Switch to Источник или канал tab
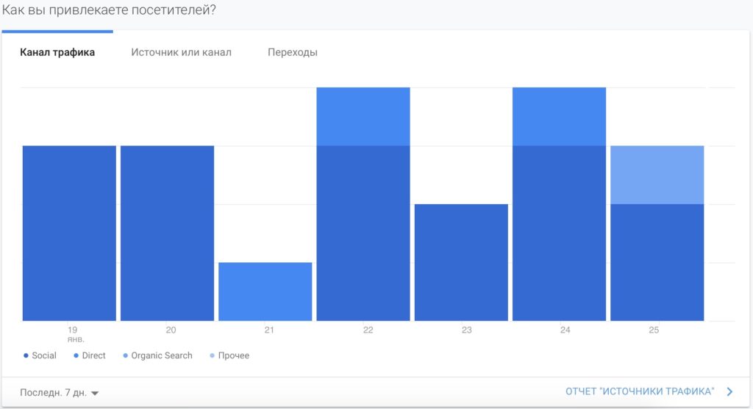Image resolution: width=753 pixels, height=409 pixels. click(x=181, y=53)
